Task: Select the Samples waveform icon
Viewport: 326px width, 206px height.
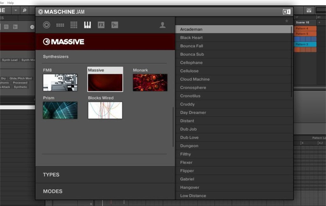Action: pyautogui.click(x=115, y=25)
